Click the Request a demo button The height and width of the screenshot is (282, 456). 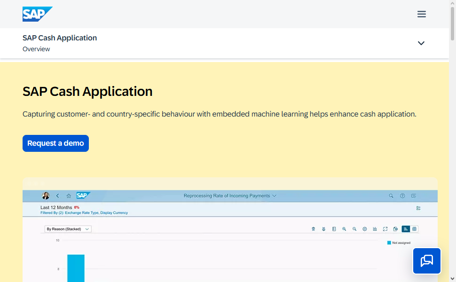tap(55, 143)
